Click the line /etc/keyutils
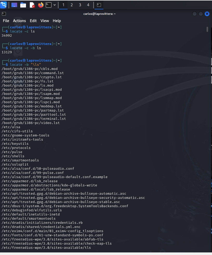 (x=15, y=143)
